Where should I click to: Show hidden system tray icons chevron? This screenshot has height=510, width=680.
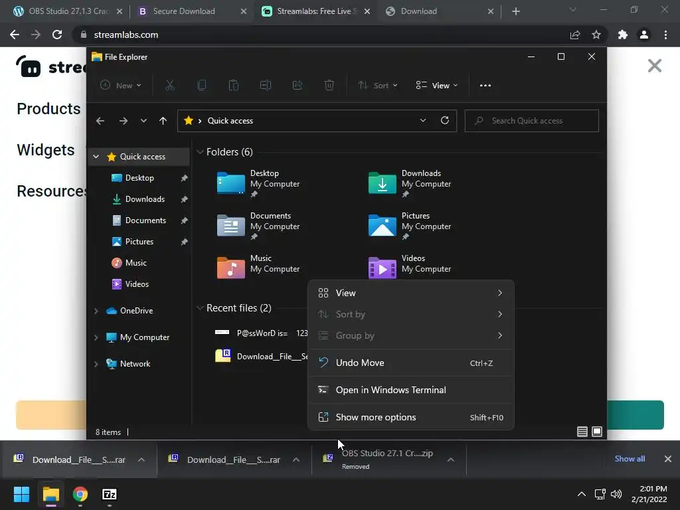[x=582, y=494]
